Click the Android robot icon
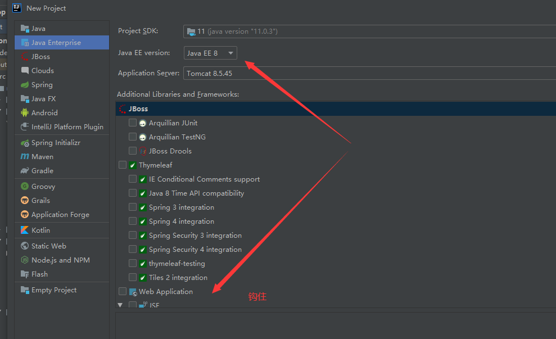The image size is (556, 339). tap(25, 113)
